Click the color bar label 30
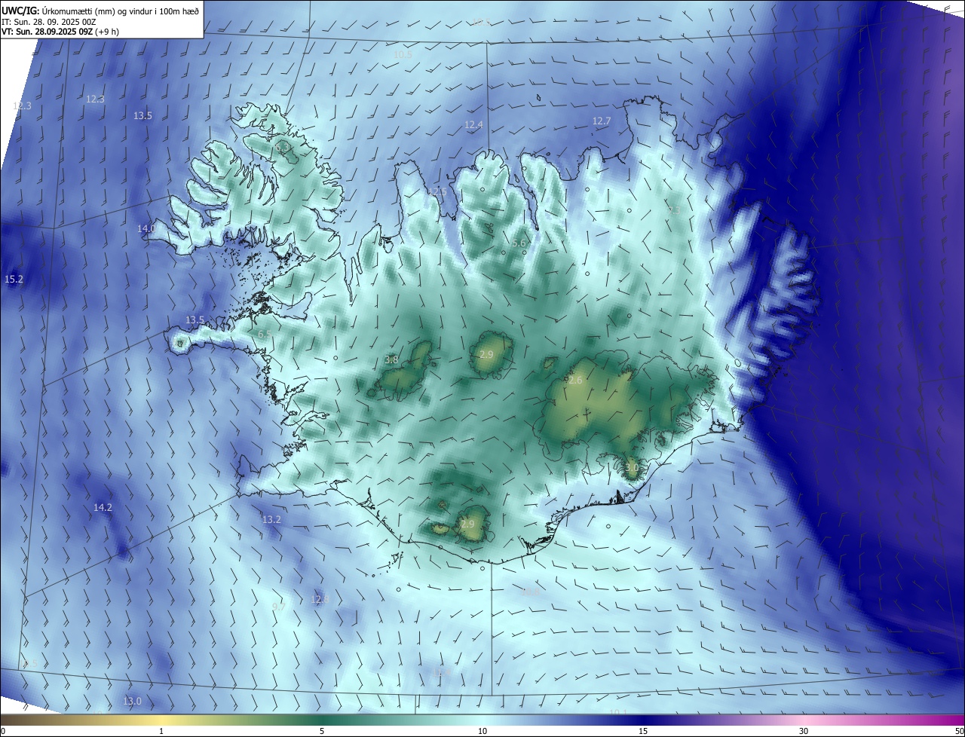965x737 pixels. [x=804, y=731]
